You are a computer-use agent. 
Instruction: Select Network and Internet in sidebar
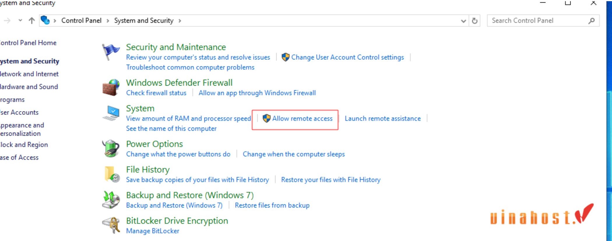[29, 74]
